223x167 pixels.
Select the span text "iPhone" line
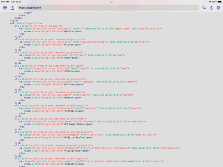coord(53,84)
